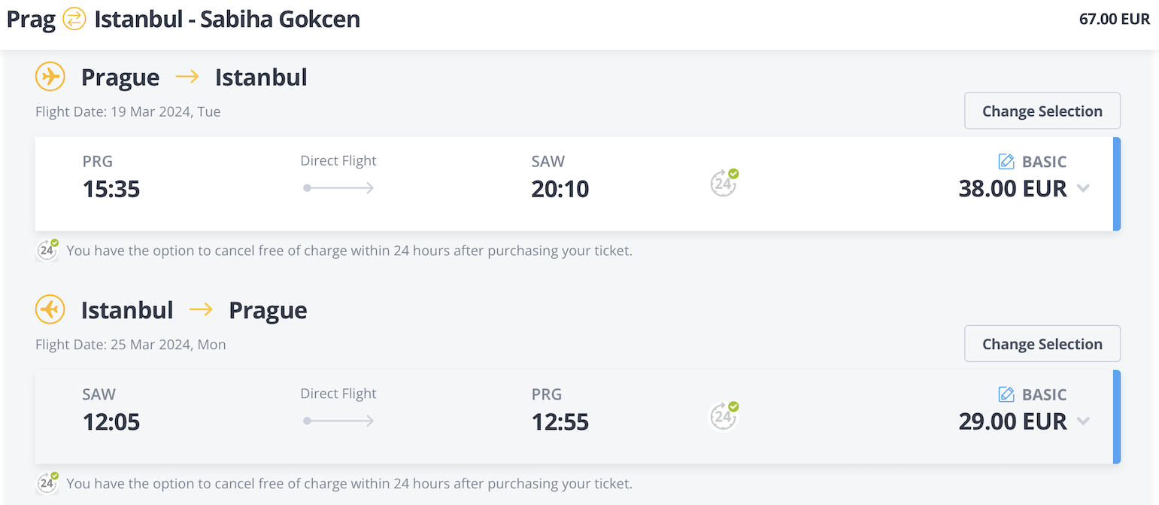Click the 38.00 EUR BASIC fare price
Image resolution: width=1159 pixels, height=505 pixels.
1012,188
